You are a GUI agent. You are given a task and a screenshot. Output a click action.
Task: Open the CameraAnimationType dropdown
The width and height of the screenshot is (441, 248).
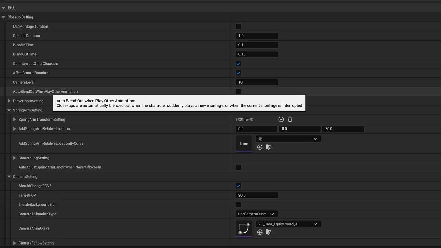(x=256, y=214)
